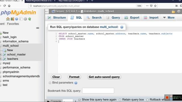182x102 pixels.
Task: Click the phpMyAdmin logo
Action: pyautogui.click(x=18, y=12)
